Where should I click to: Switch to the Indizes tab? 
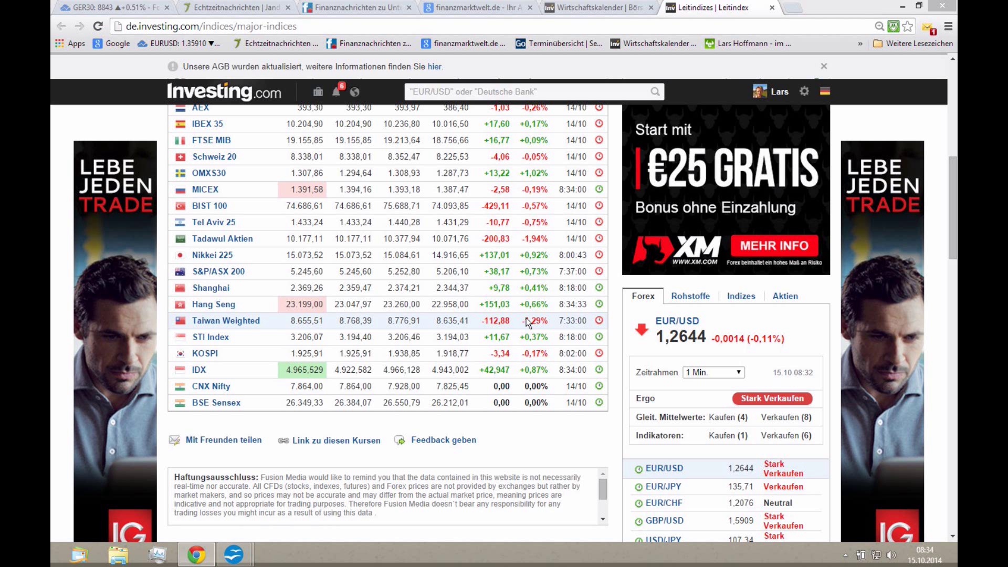point(741,296)
